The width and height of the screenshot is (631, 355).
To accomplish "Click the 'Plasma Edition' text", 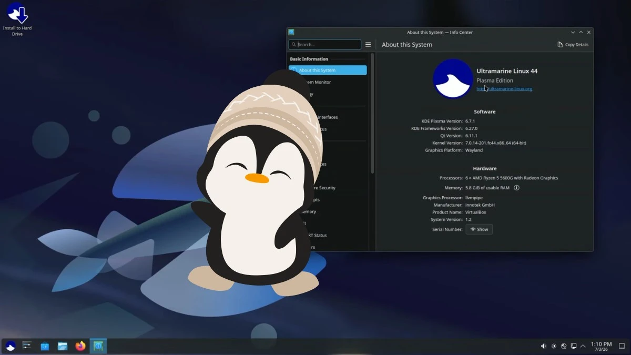I will coord(495,80).
